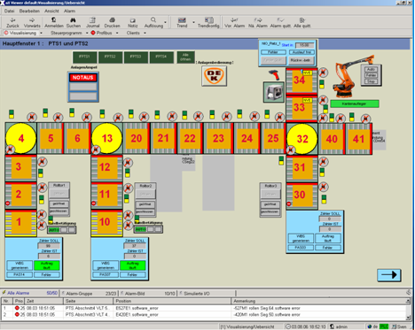Click the blue right-arrow next page button
This screenshot has width=415, height=330.
[x=389, y=275]
